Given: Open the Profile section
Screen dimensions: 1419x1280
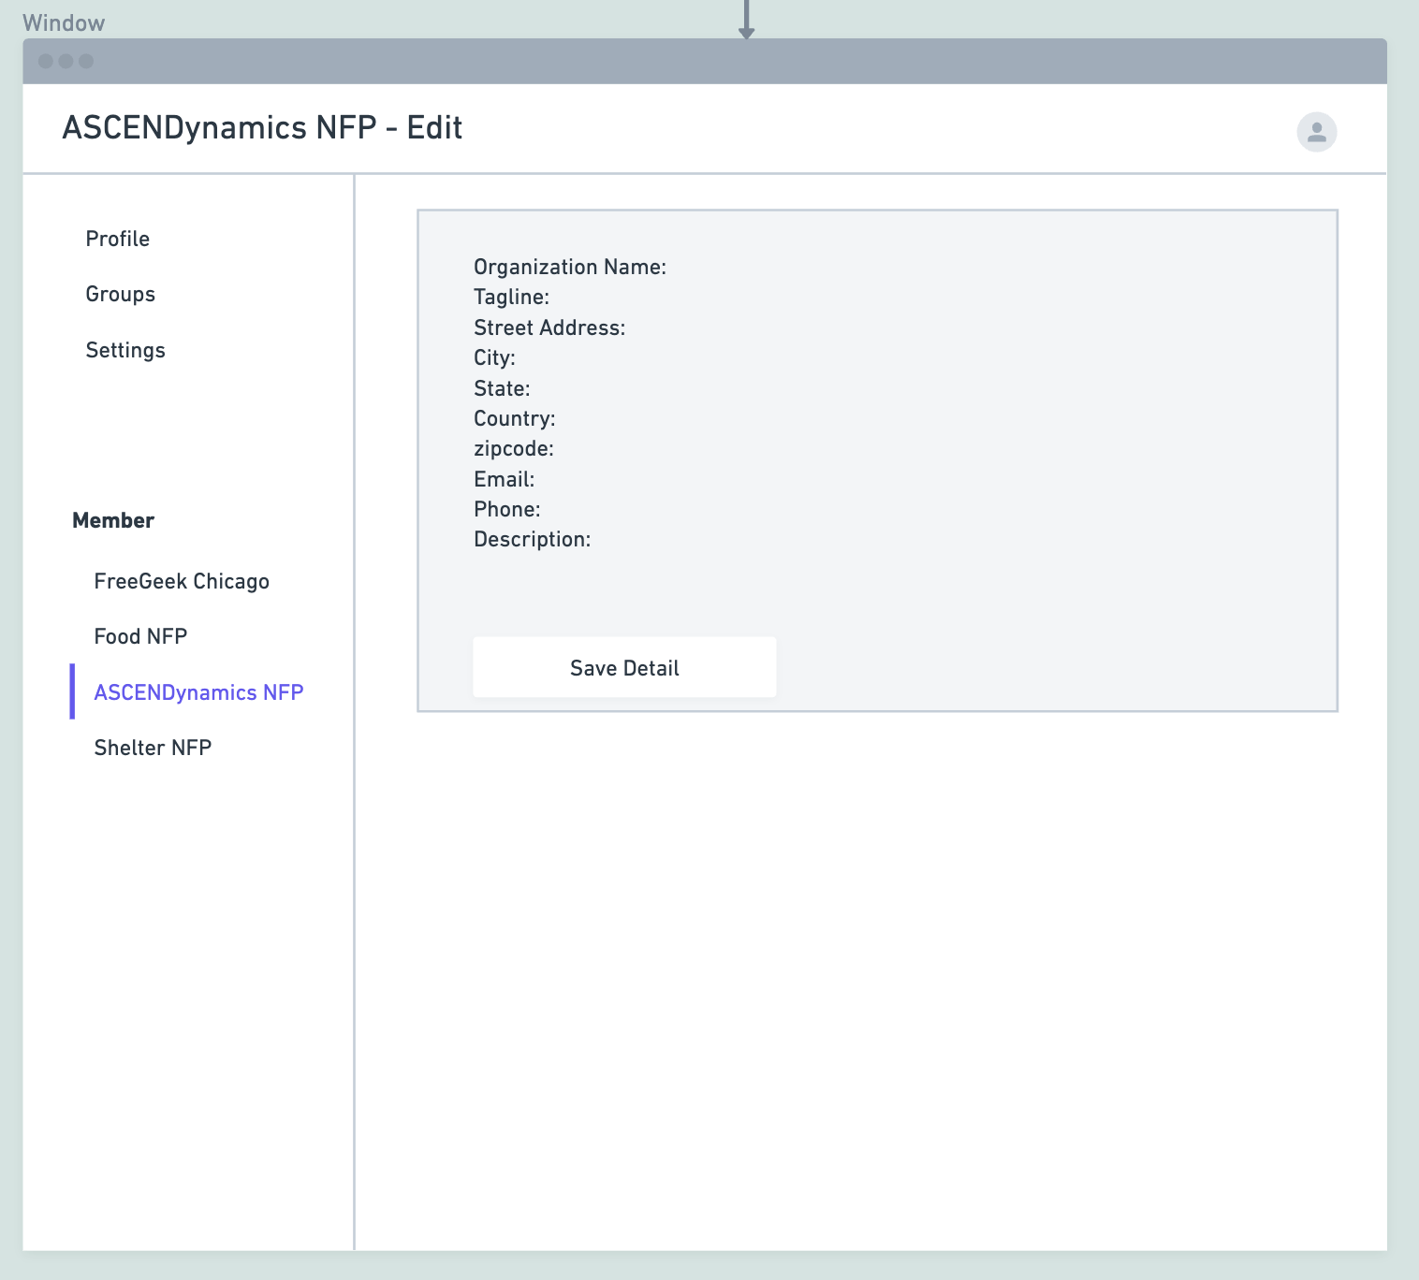Looking at the screenshot, I should pos(117,239).
